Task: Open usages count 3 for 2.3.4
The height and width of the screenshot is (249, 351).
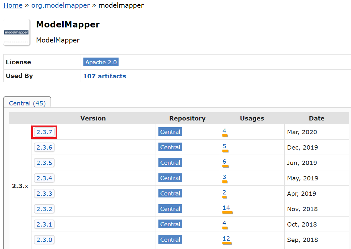Action: pyautogui.click(x=224, y=177)
